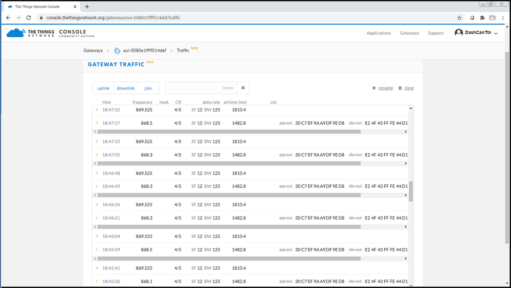Click the clear link
Viewport: 511px width, 288px height.
(x=409, y=88)
